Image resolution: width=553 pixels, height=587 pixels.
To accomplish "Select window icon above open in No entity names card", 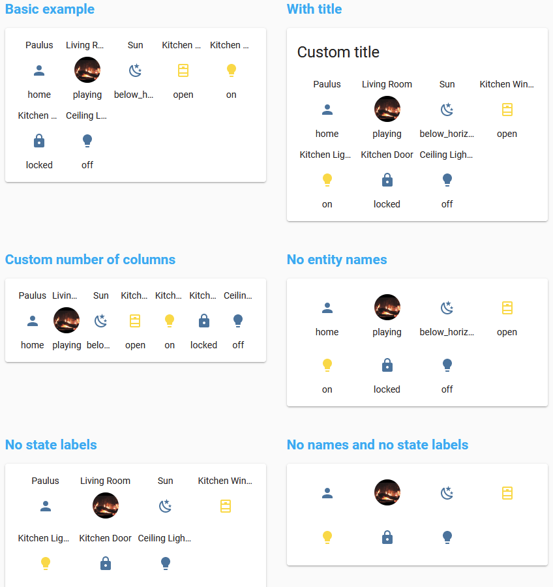I will pyautogui.click(x=507, y=308).
